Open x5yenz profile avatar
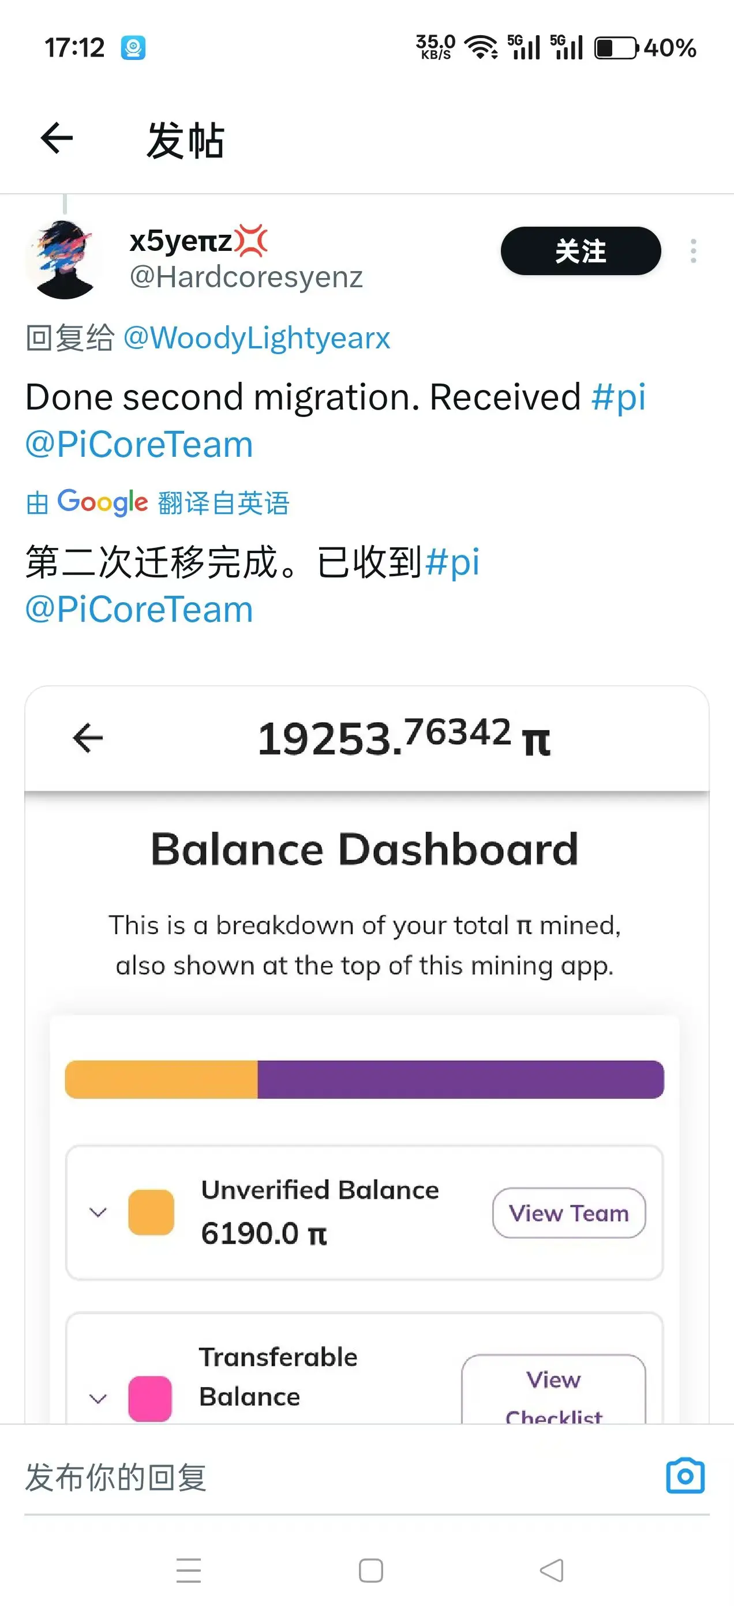 (63, 259)
